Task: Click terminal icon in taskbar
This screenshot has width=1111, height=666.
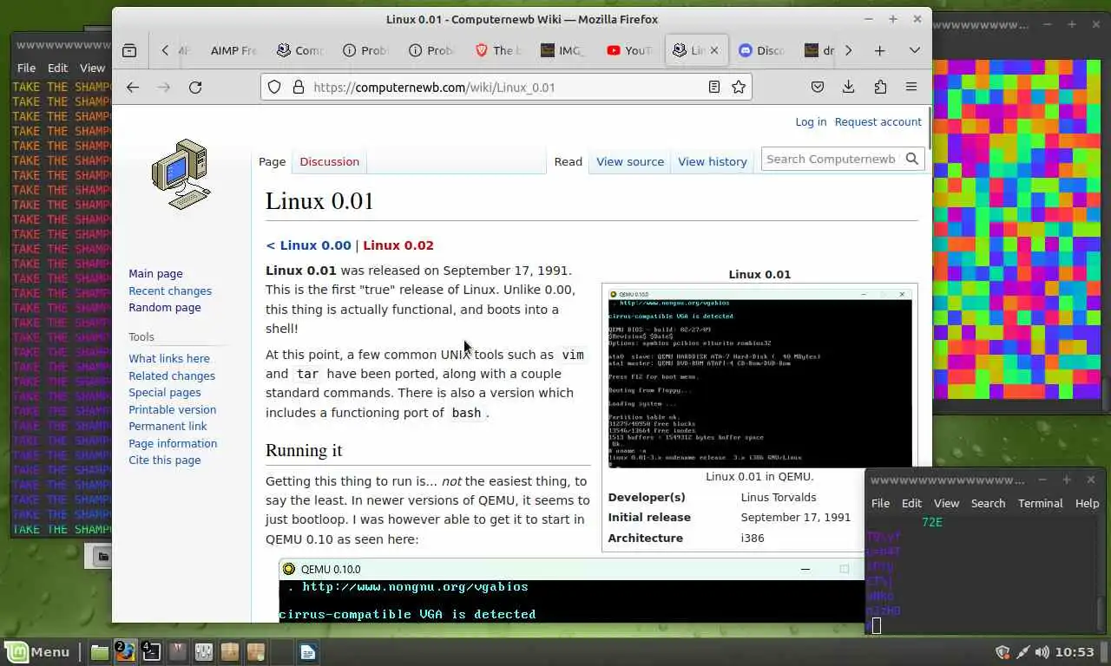Action: click(x=152, y=652)
